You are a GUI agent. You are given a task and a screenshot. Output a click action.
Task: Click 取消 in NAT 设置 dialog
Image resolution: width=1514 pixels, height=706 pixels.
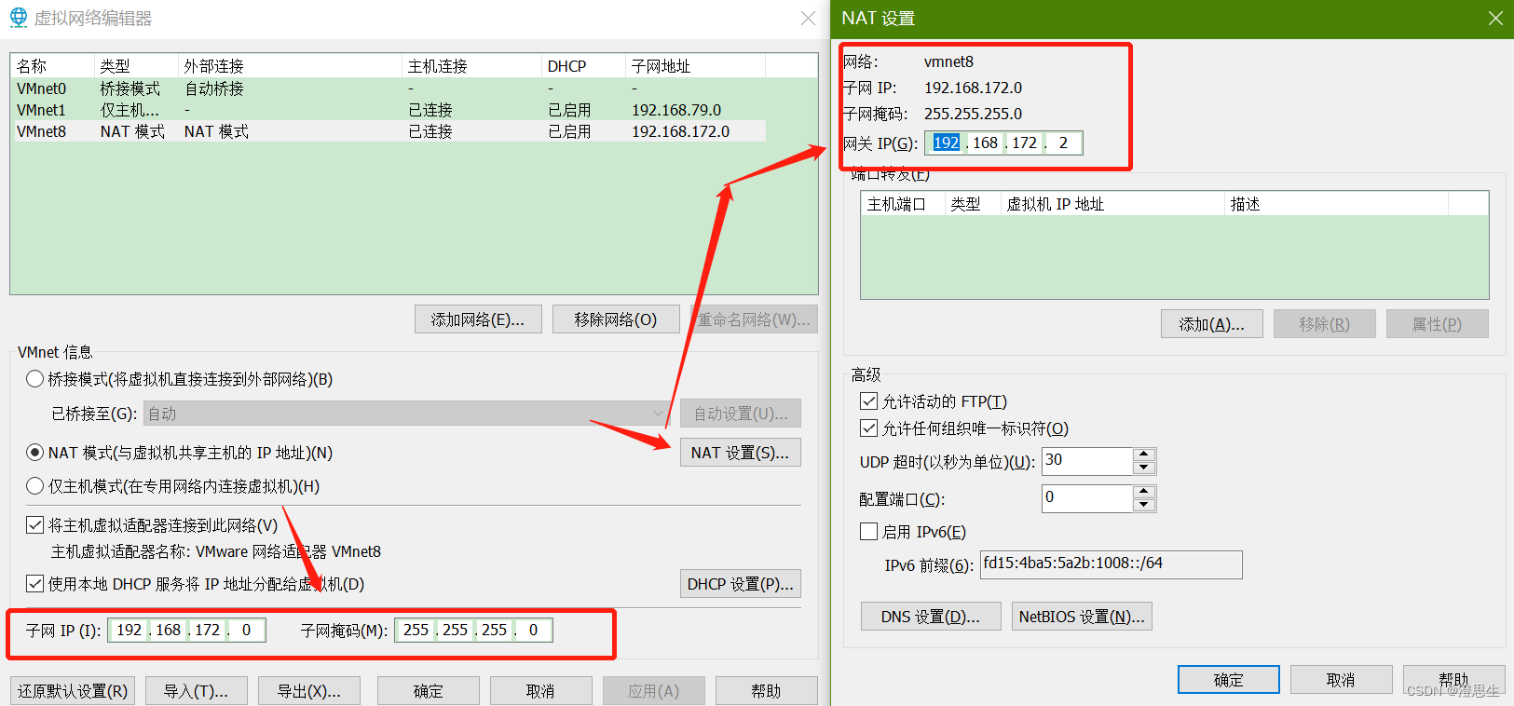pos(1342,680)
